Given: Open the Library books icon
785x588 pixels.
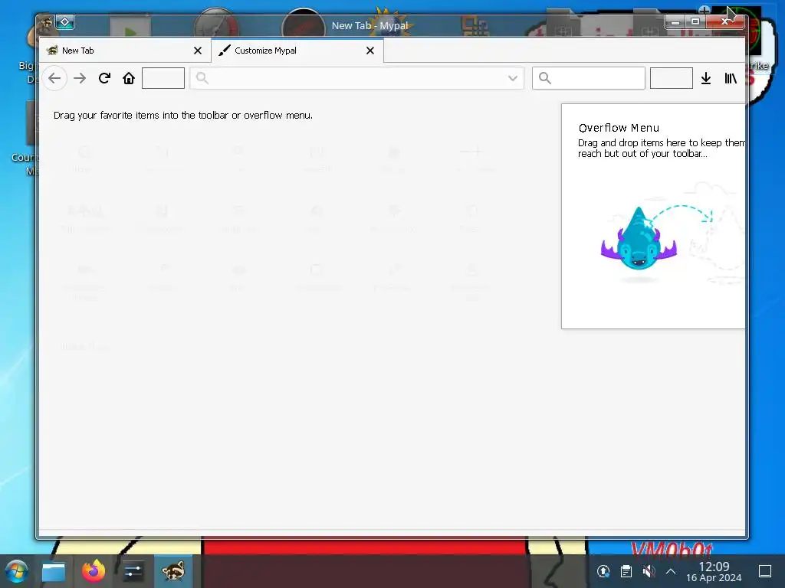Looking at the screenshot, I should pyautogui.click(x=731, y=78).
